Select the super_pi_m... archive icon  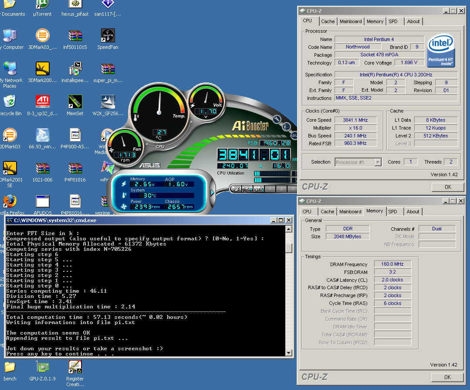point(108,72)
